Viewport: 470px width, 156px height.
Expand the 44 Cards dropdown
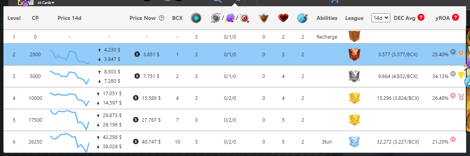point(46,2)
